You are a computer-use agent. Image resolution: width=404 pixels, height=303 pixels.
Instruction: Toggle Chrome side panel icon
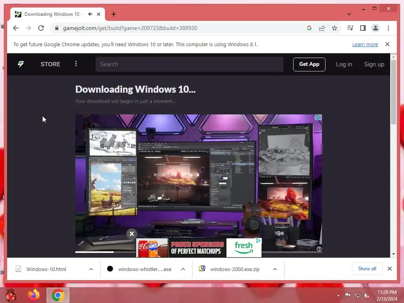click(363, 28)
